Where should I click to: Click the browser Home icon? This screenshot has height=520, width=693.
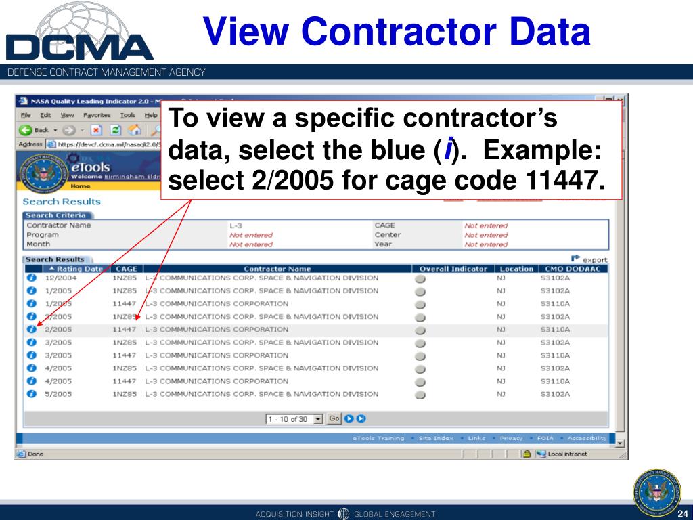tap(135, 130)
